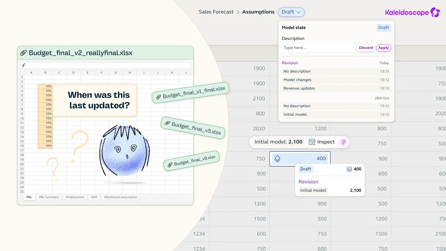Image resolution: width=446 pixels, height=251 pixels.
Task: Select the Assumptions breadcrumb
Action: 258,12
